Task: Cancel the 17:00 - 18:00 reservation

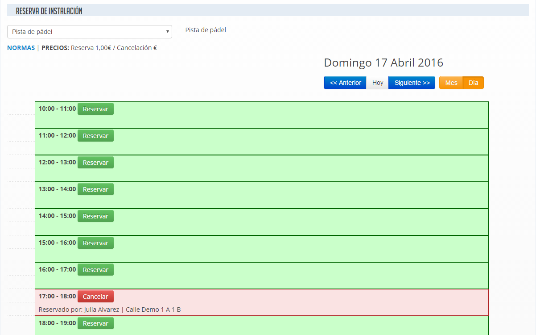Action: 95,297
